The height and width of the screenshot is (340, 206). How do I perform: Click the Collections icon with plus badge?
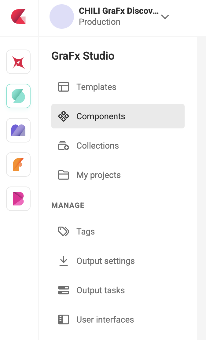64,146
